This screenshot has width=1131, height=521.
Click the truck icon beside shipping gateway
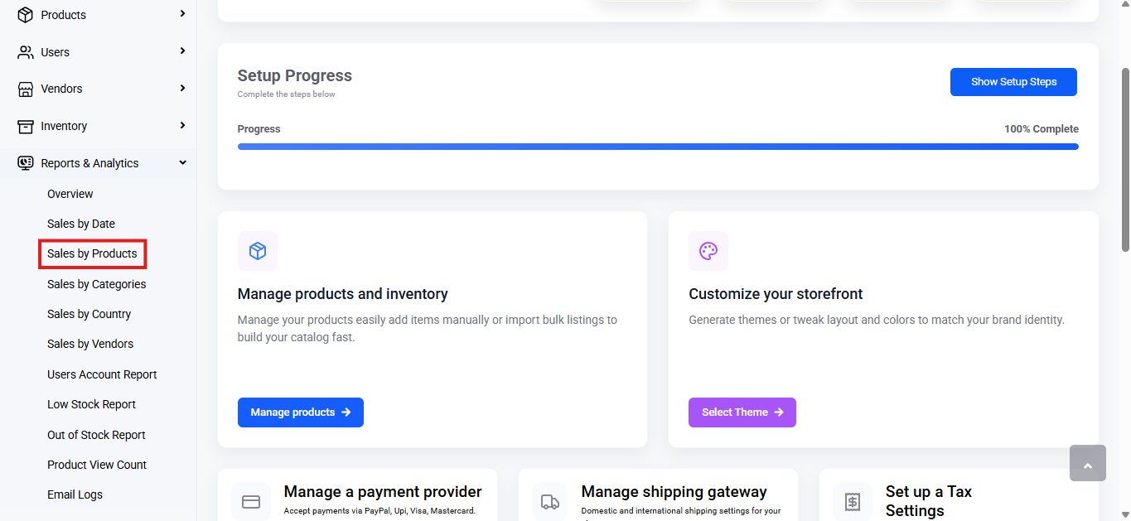tap(552, 502)
